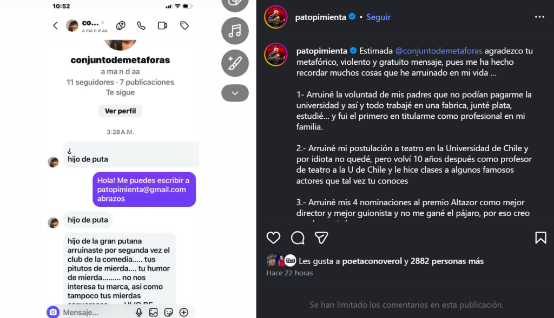Click the Ver perfil button
The width and height of the screenshot is (554, 318).
click(120, 111)
